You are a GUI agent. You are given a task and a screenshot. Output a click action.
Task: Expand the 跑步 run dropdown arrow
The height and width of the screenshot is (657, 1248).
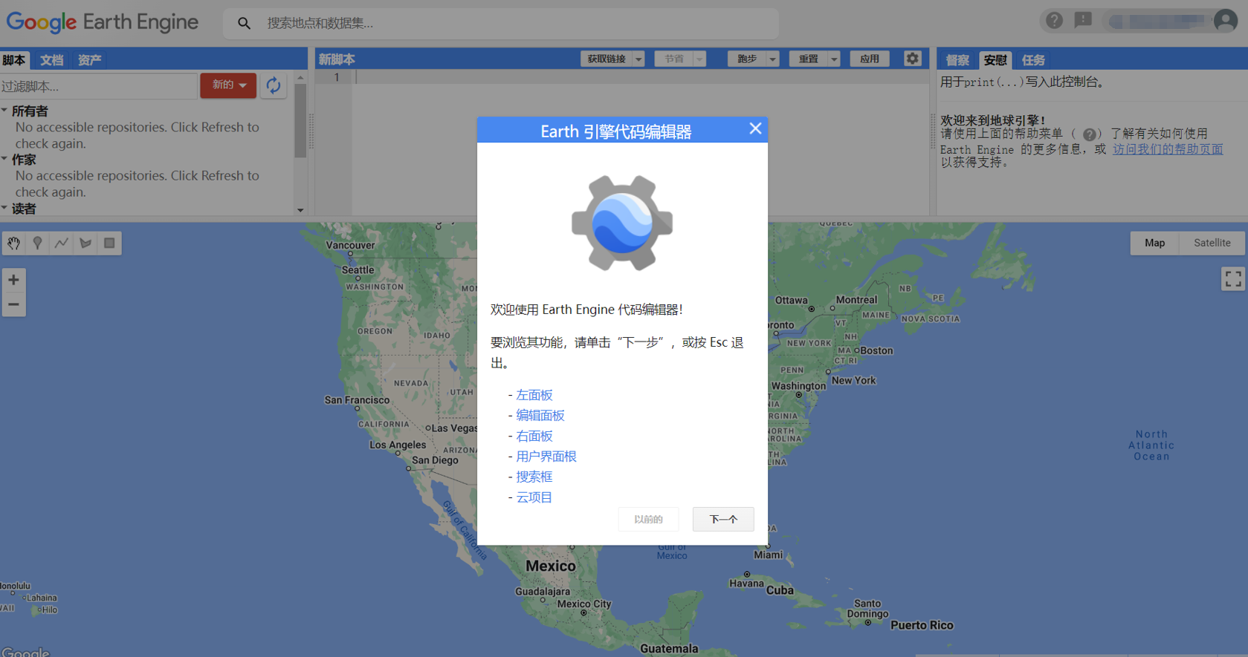(773, 59)
